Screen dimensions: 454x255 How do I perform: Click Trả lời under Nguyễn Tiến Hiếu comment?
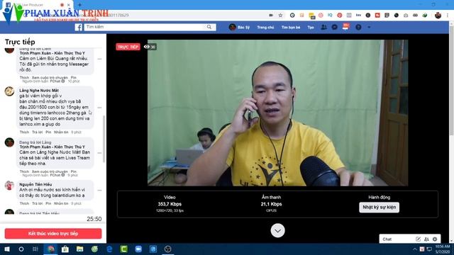pos(37,203)
